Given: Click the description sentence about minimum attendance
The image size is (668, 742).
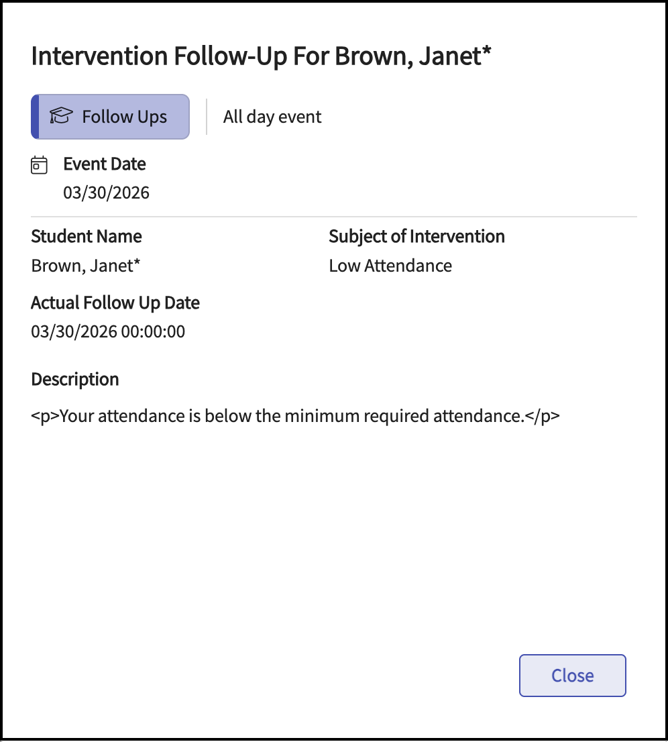Looking at the screenshot, I should 295,416.
